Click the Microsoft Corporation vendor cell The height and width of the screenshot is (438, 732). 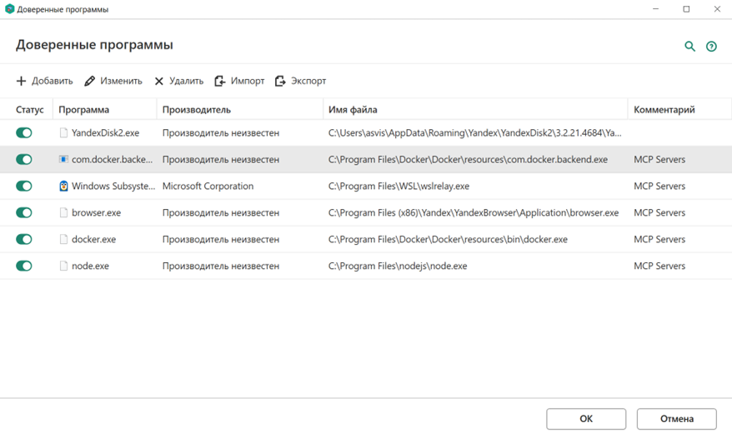(208, 187)
